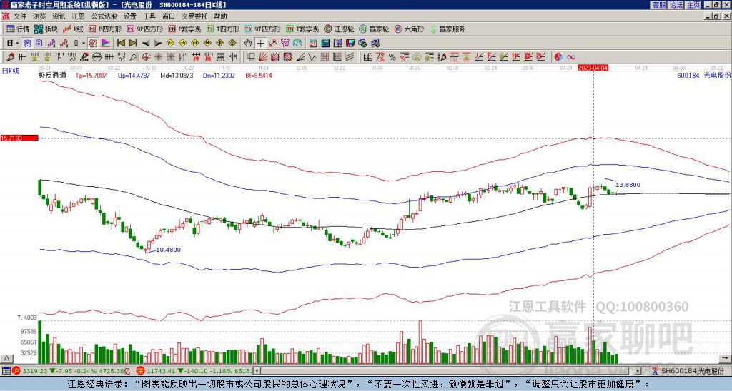Click the save disk icon

coord(350,44)
